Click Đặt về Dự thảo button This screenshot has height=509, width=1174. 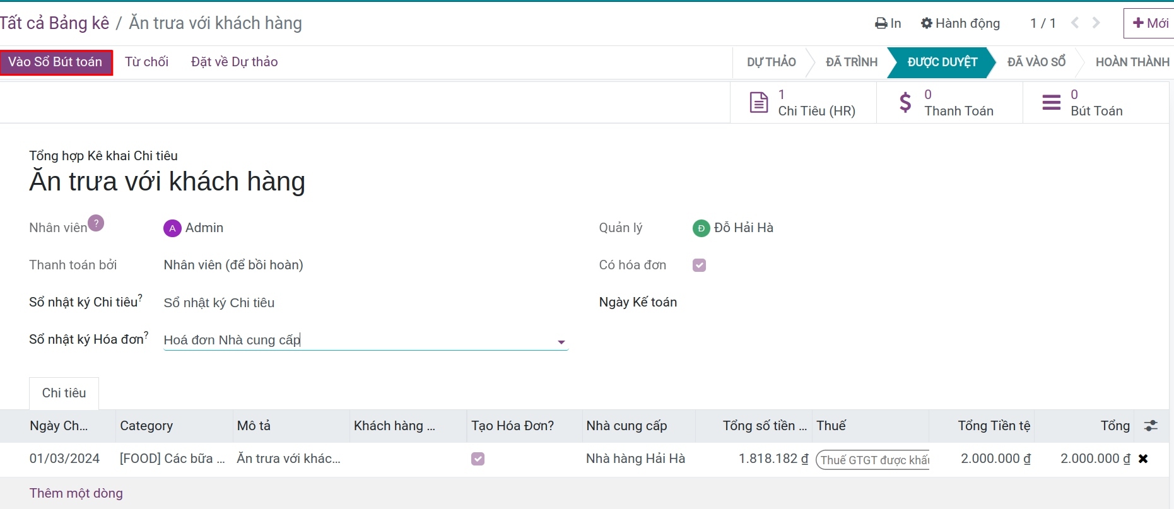click(235, 62)
